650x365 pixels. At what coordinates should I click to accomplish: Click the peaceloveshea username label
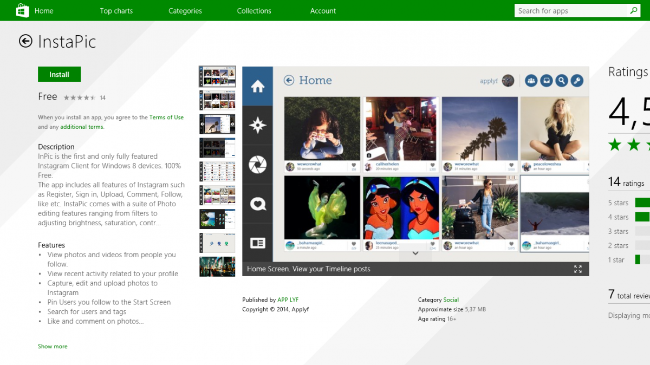(x=547, y=164)
